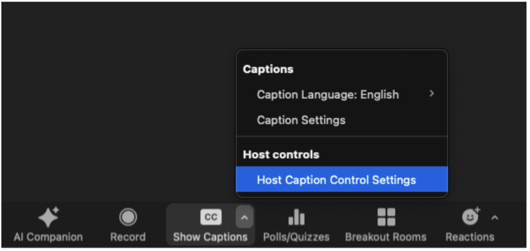
Task: Choose Host Caption Control Settings
Action: click(x=336, y=180)
